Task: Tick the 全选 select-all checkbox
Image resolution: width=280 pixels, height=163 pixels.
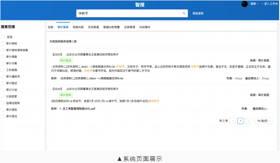Action: [x=3, y=37]
